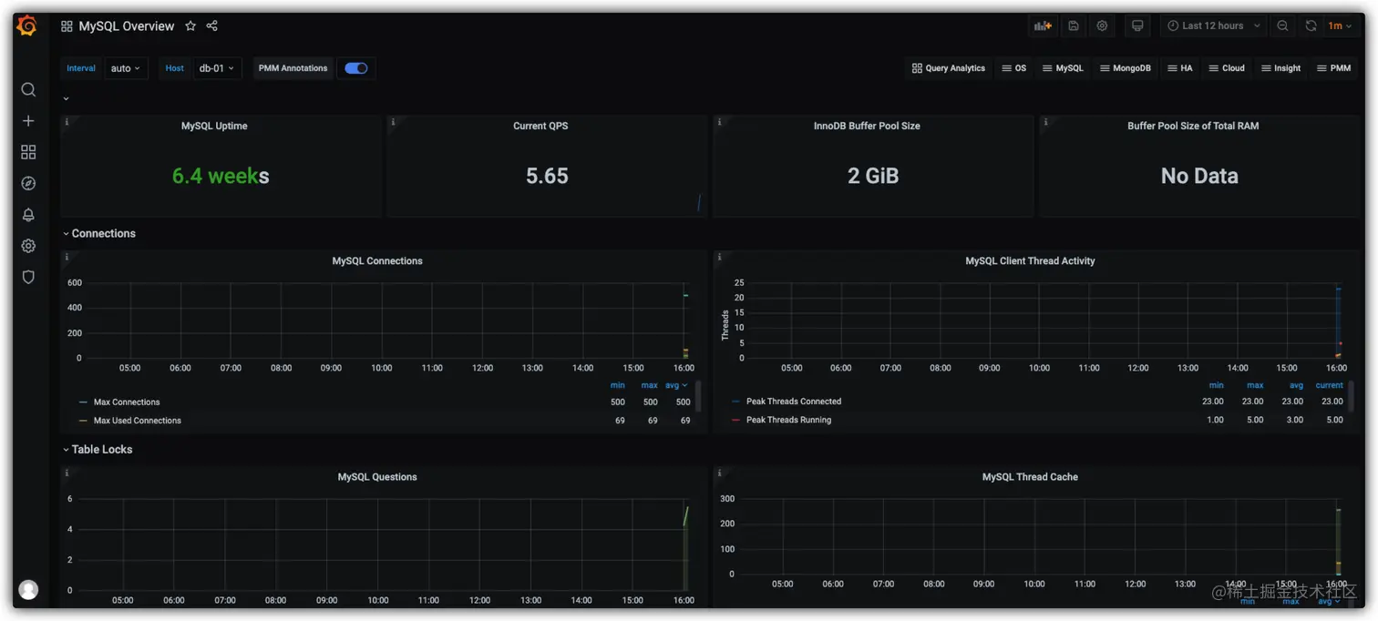1378x621 pixels.
Task: Open the Interval auto dropdown
Action: [126, 68]
